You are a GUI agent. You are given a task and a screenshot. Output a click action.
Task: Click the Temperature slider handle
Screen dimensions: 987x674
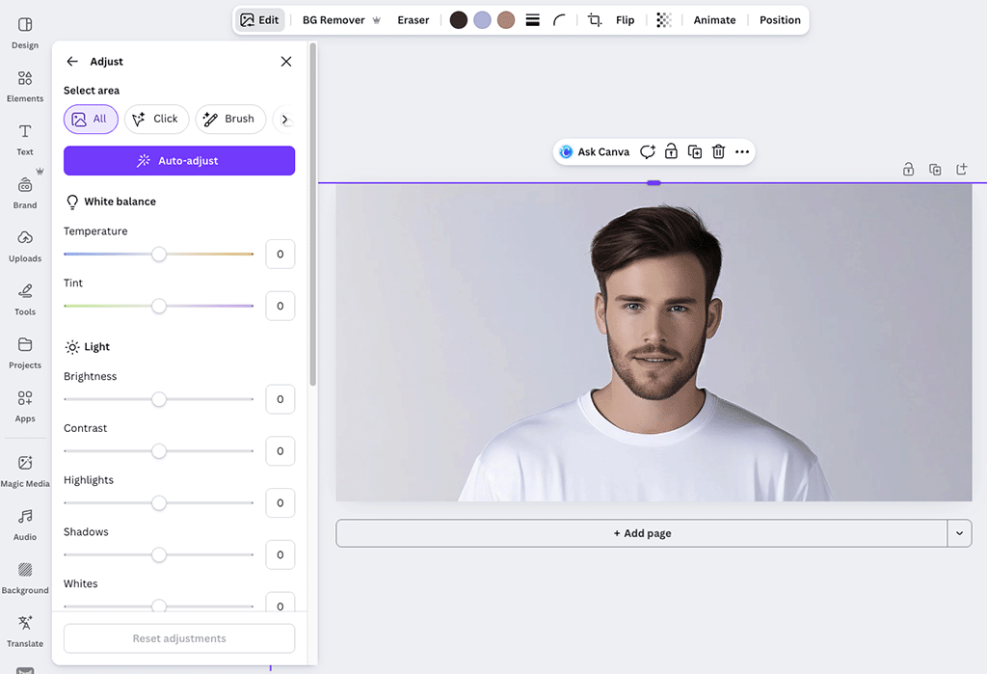coord(159,254)
